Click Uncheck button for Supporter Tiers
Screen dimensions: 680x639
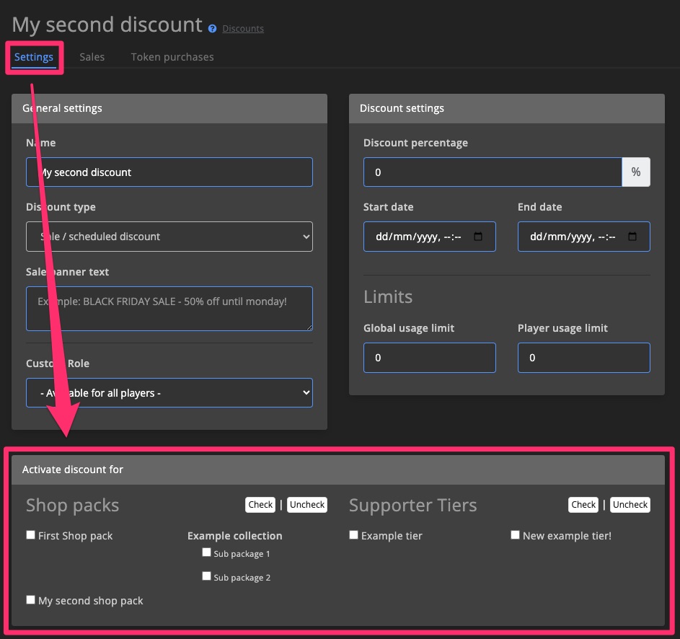pyautogui.click(x=630, y=504)
